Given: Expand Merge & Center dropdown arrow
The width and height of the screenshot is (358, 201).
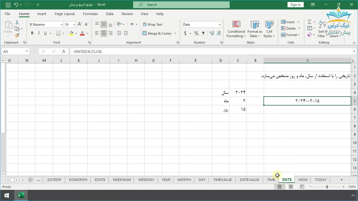Looking at the screenshot, I should click(175, 33).
